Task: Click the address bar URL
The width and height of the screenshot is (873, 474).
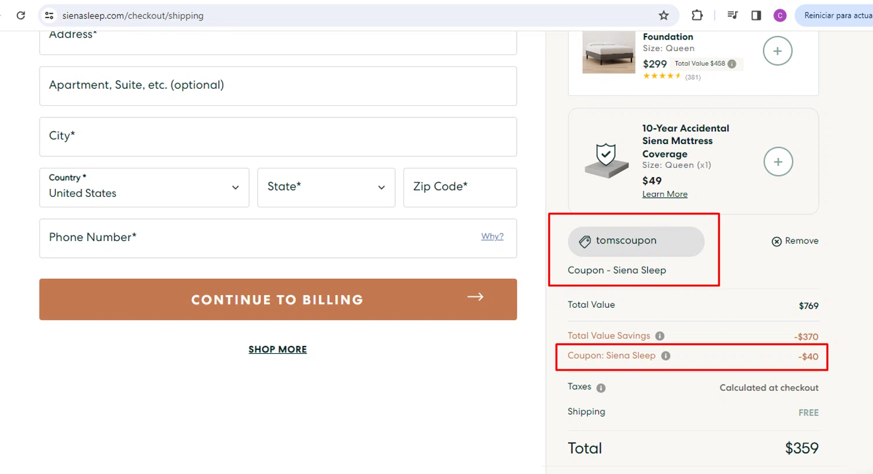Action: (133, 16)
